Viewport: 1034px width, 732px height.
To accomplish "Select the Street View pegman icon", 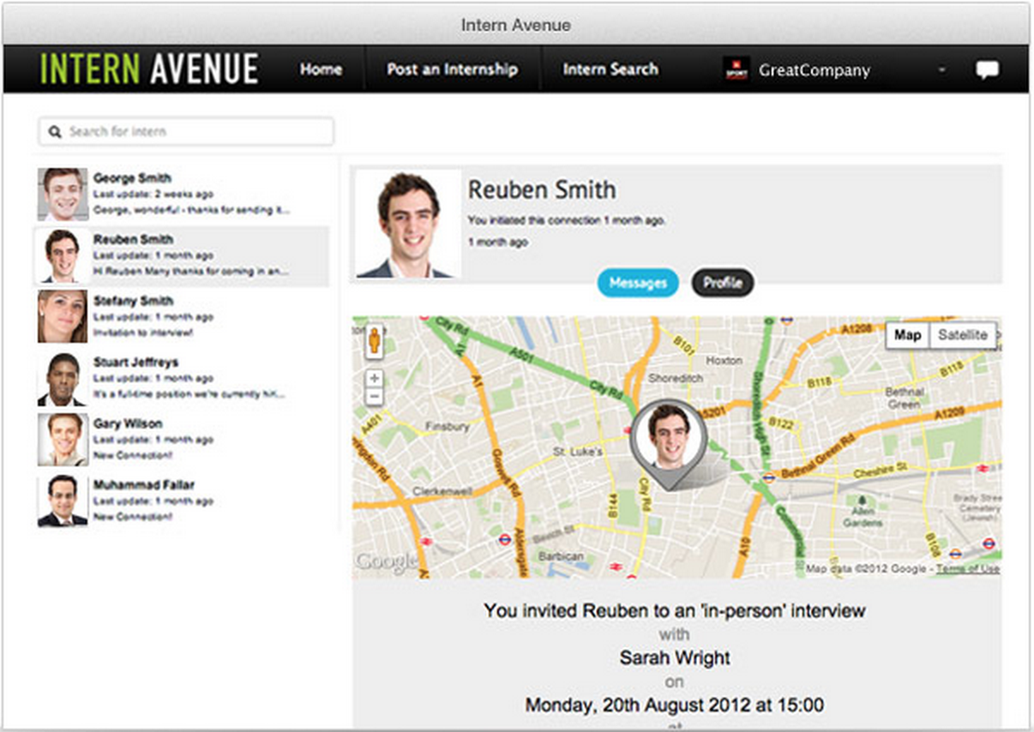I will (x=374, y=340).
